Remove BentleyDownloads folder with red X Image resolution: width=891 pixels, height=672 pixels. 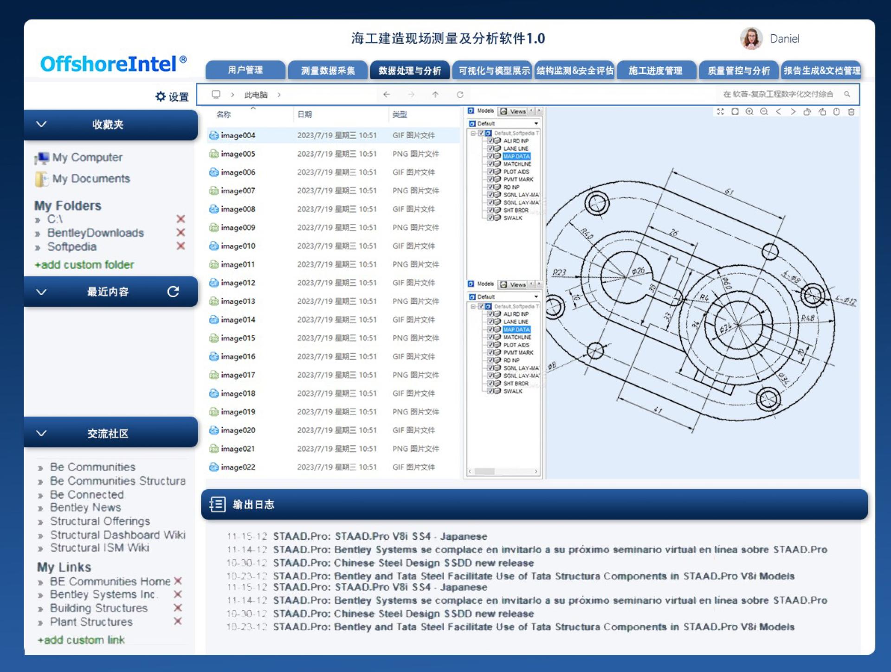click(x=181, y=232)
